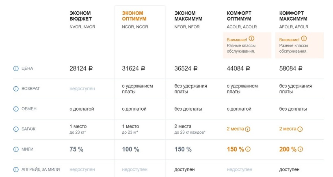The image size is (333, 177).
Task: Open the Внимание info icon under Комфорт Максимум
Action: pyautogui.click(x=303, y=39)
